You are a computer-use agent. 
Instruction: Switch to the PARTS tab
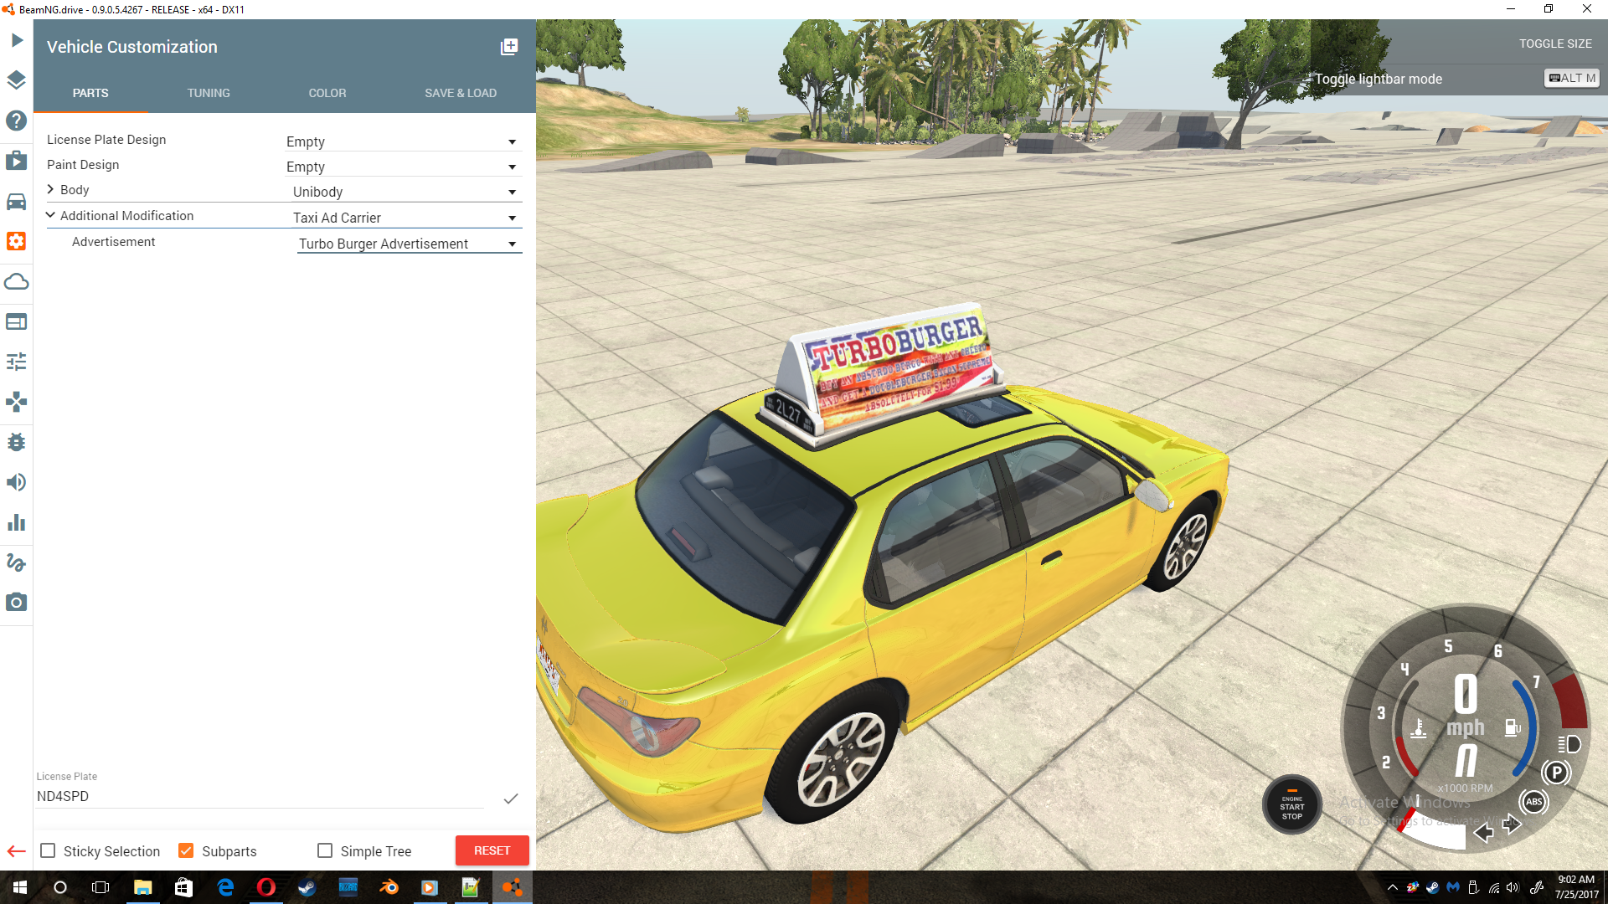90,93
